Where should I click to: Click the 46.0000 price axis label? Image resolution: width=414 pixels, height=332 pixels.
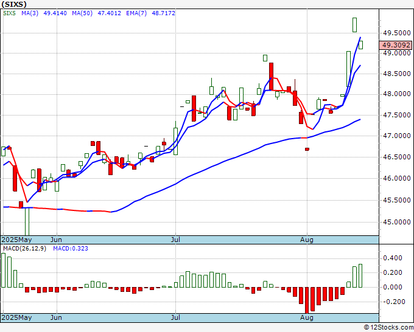tap(397, 178)
